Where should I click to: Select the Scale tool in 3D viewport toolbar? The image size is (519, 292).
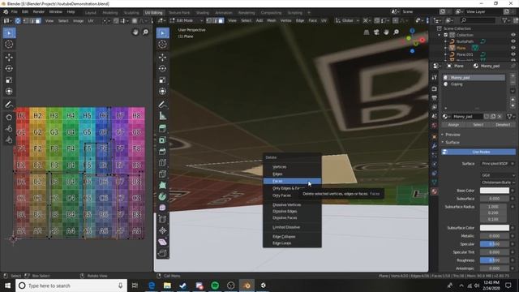162,79
